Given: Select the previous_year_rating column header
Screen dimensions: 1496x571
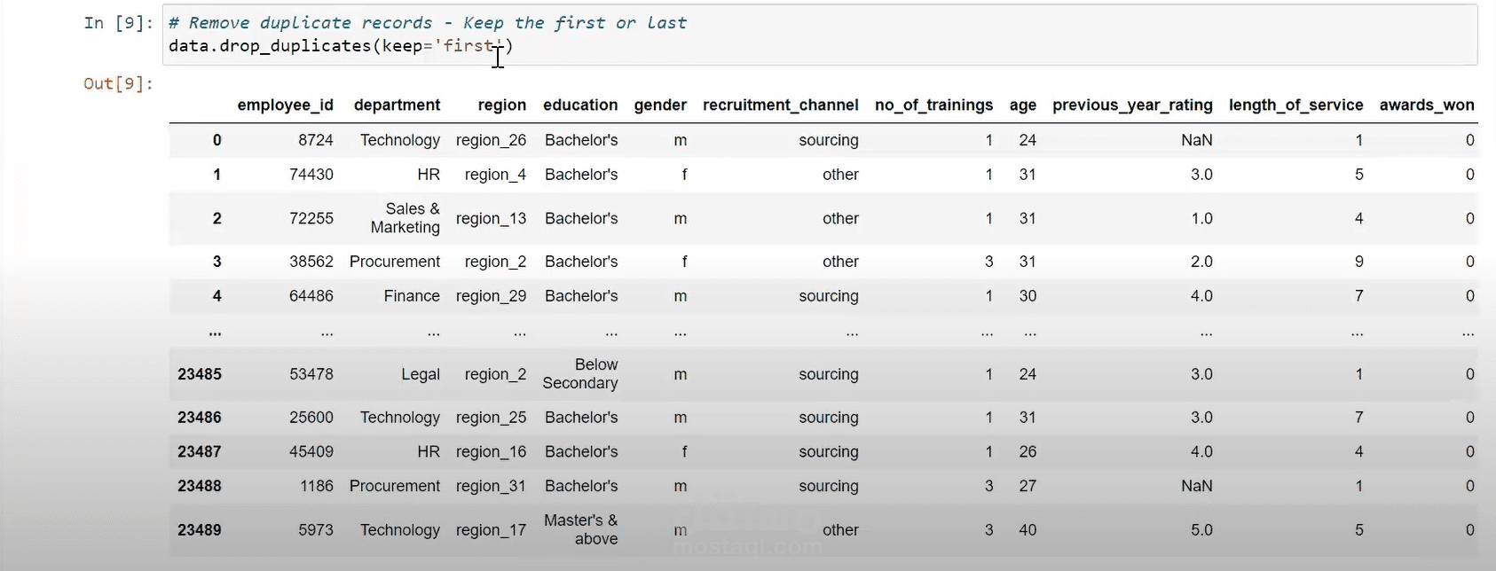Looking at the screenshot, I should coord(1132,105).
